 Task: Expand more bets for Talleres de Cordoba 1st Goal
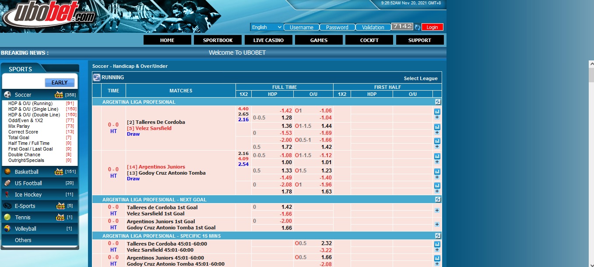(x=437, y=210)
